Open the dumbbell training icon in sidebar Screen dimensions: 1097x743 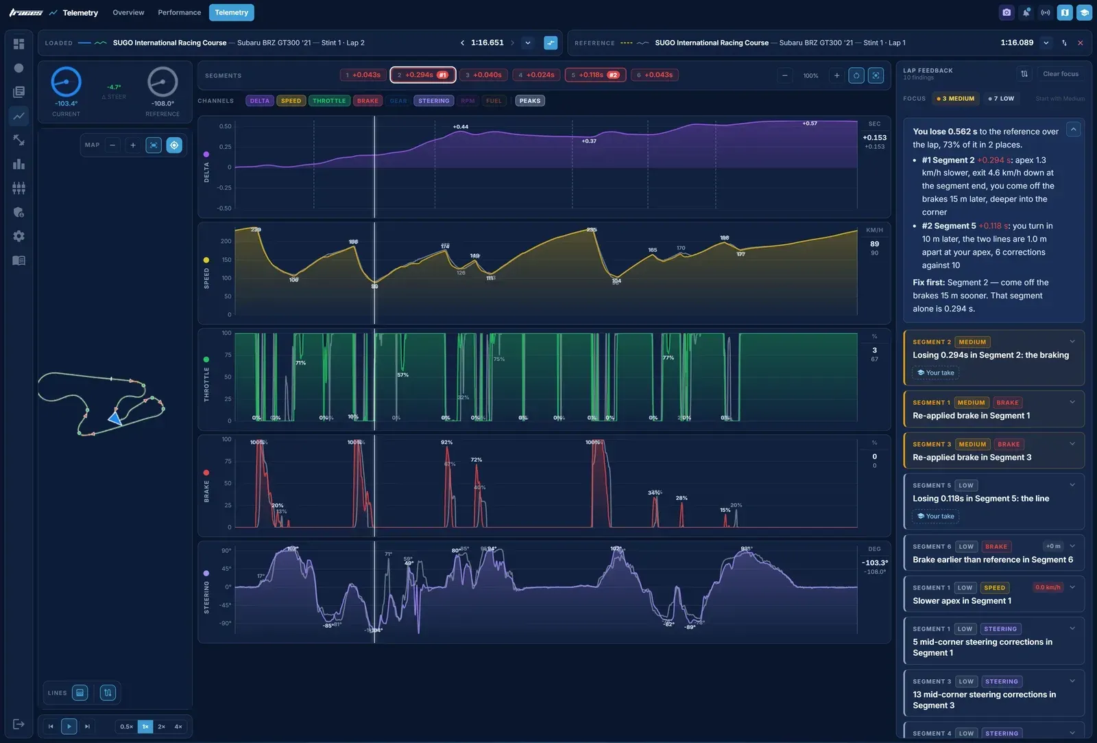pyautogui.click(x=19, y=140)
